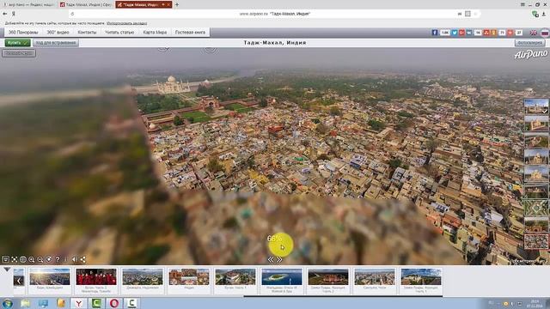Switch site language to English flag
The width and height of the screenshot is (550, 309).
coord(533,33)
